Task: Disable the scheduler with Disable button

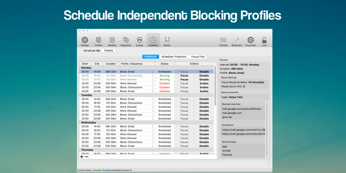Action: pos(108,51)
